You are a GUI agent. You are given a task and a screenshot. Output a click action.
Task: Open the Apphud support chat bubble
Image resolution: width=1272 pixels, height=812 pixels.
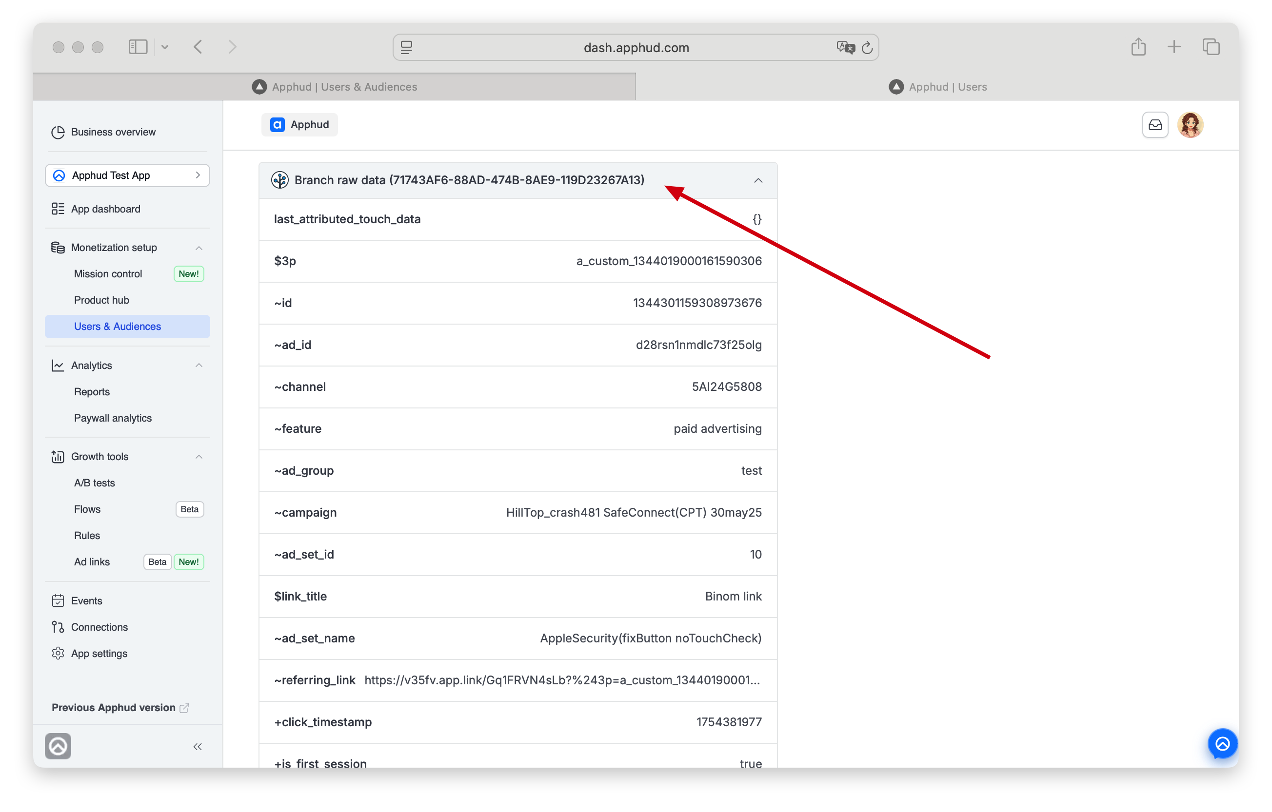click(x=1222, y=744)
